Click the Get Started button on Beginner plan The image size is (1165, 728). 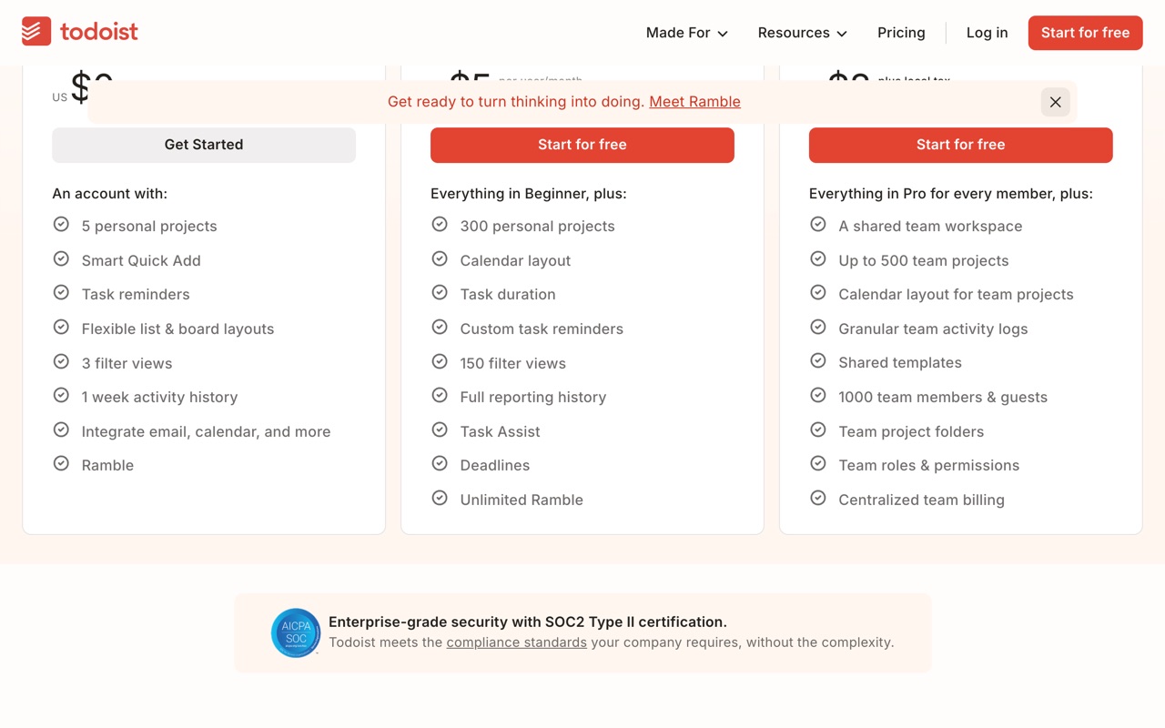[204, 145]
